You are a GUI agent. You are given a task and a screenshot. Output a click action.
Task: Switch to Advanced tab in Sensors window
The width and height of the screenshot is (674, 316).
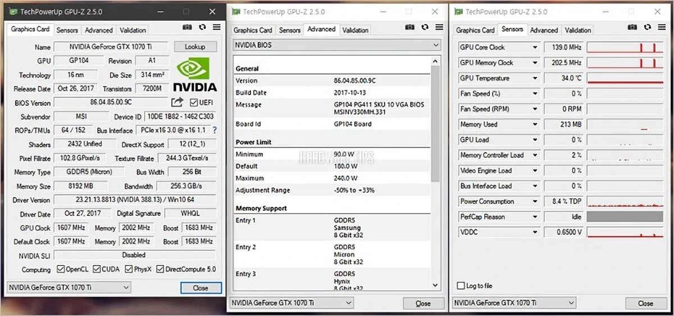click(544, 30)
